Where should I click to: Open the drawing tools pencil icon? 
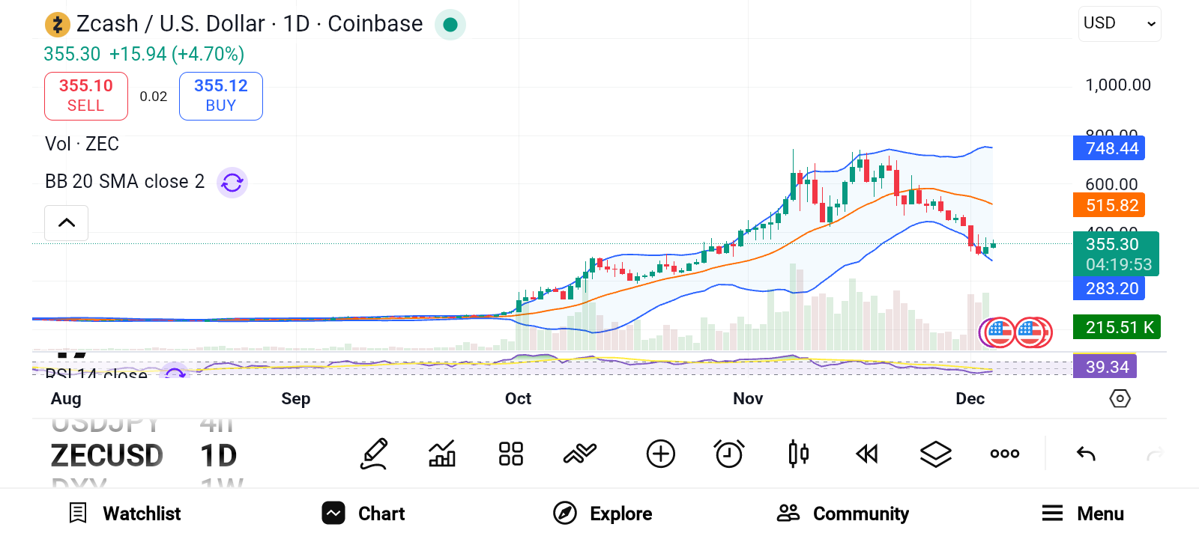374,454
